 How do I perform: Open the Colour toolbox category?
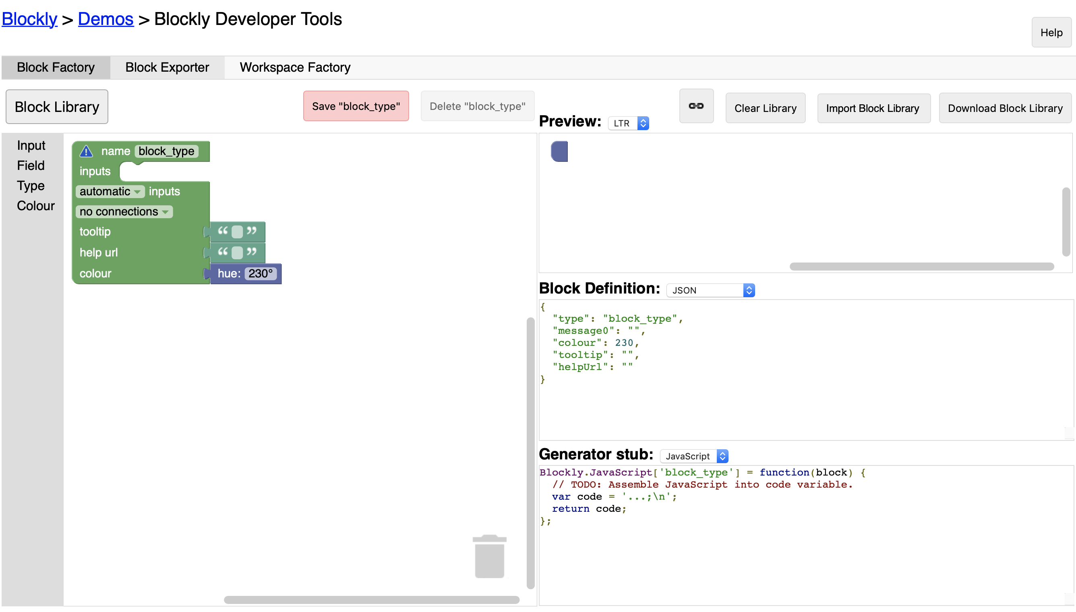coord(36,206)
